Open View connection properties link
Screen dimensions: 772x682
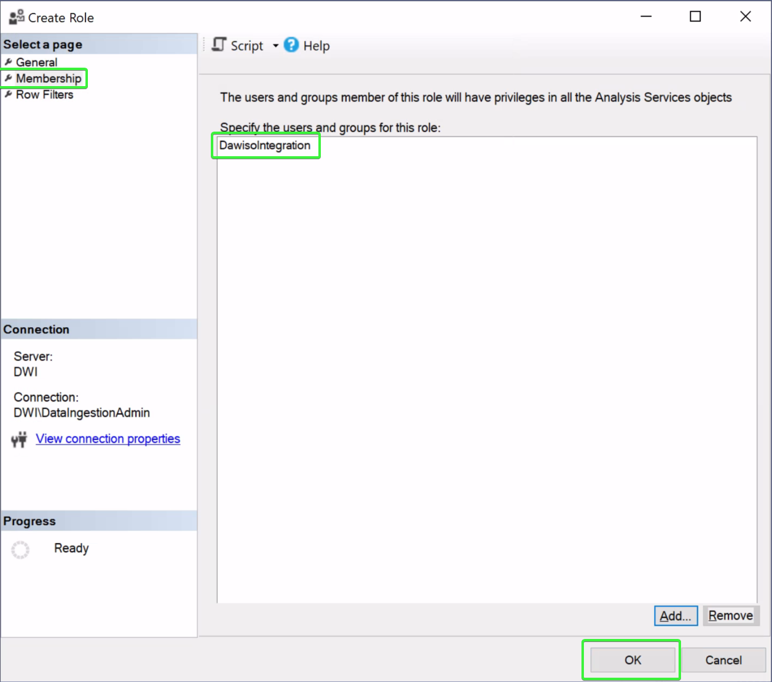(108, 438)
